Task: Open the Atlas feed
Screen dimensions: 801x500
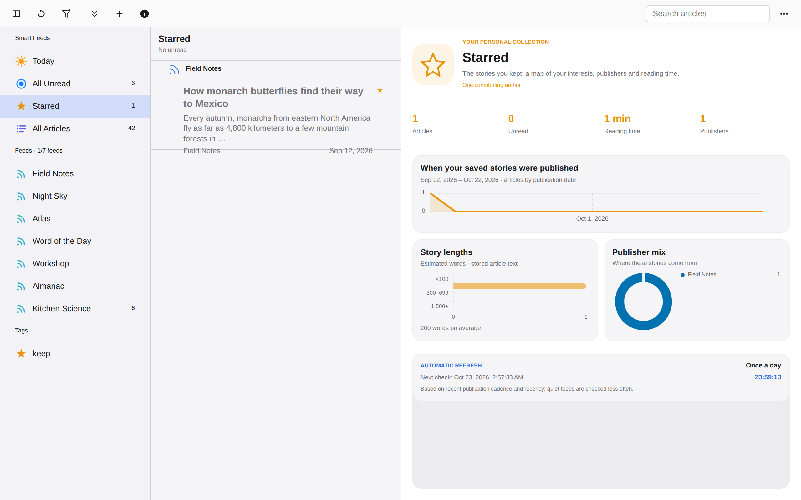Action: (x=75, y=218)
